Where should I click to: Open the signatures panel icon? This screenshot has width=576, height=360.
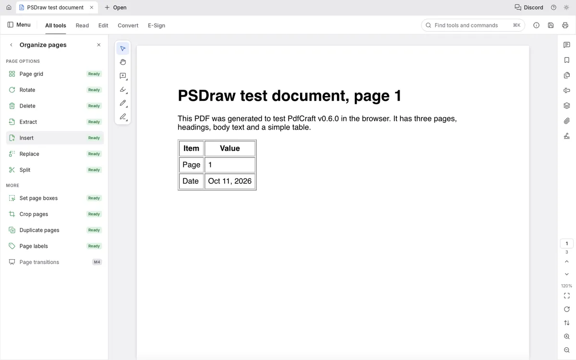coord(567,136)
